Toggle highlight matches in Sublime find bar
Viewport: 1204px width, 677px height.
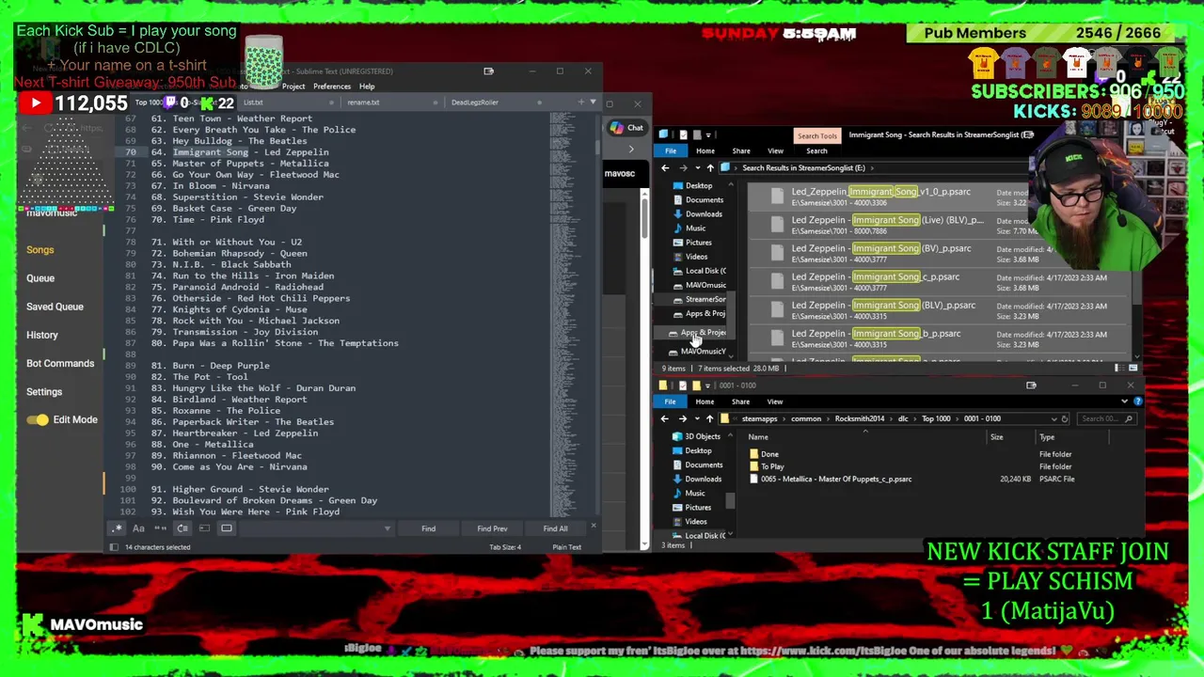(227, 528)
